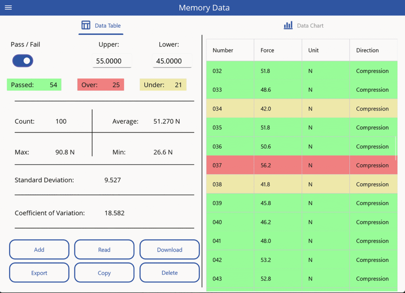Select the Under count yellow badge
The width and height of the screenshot is (405, 293).
163,85
